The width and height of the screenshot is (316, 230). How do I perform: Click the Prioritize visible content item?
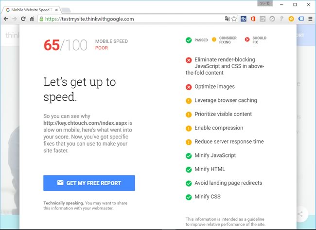(x=219, y=114)
